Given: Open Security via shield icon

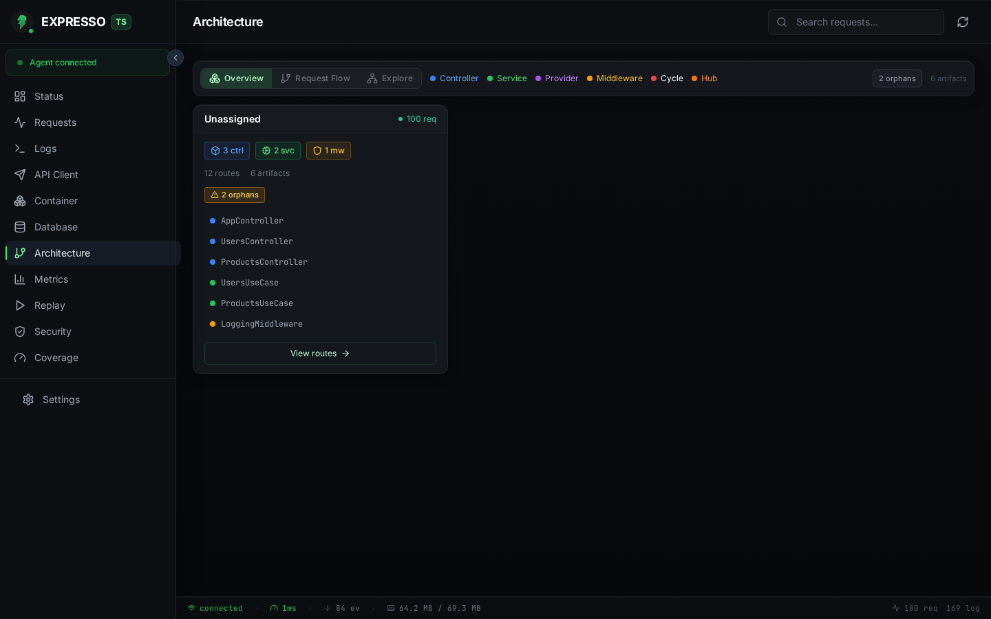Looking at the screenshot, I should 20,332.
